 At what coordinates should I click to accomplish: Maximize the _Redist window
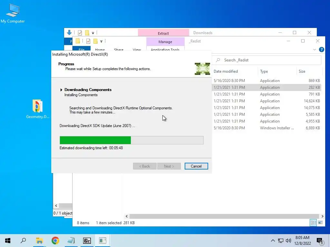coord(303,41)
